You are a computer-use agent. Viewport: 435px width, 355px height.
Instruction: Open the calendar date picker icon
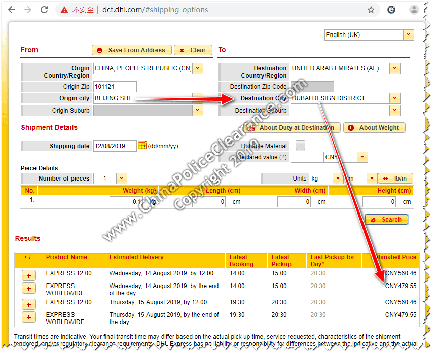coord(142,146)
